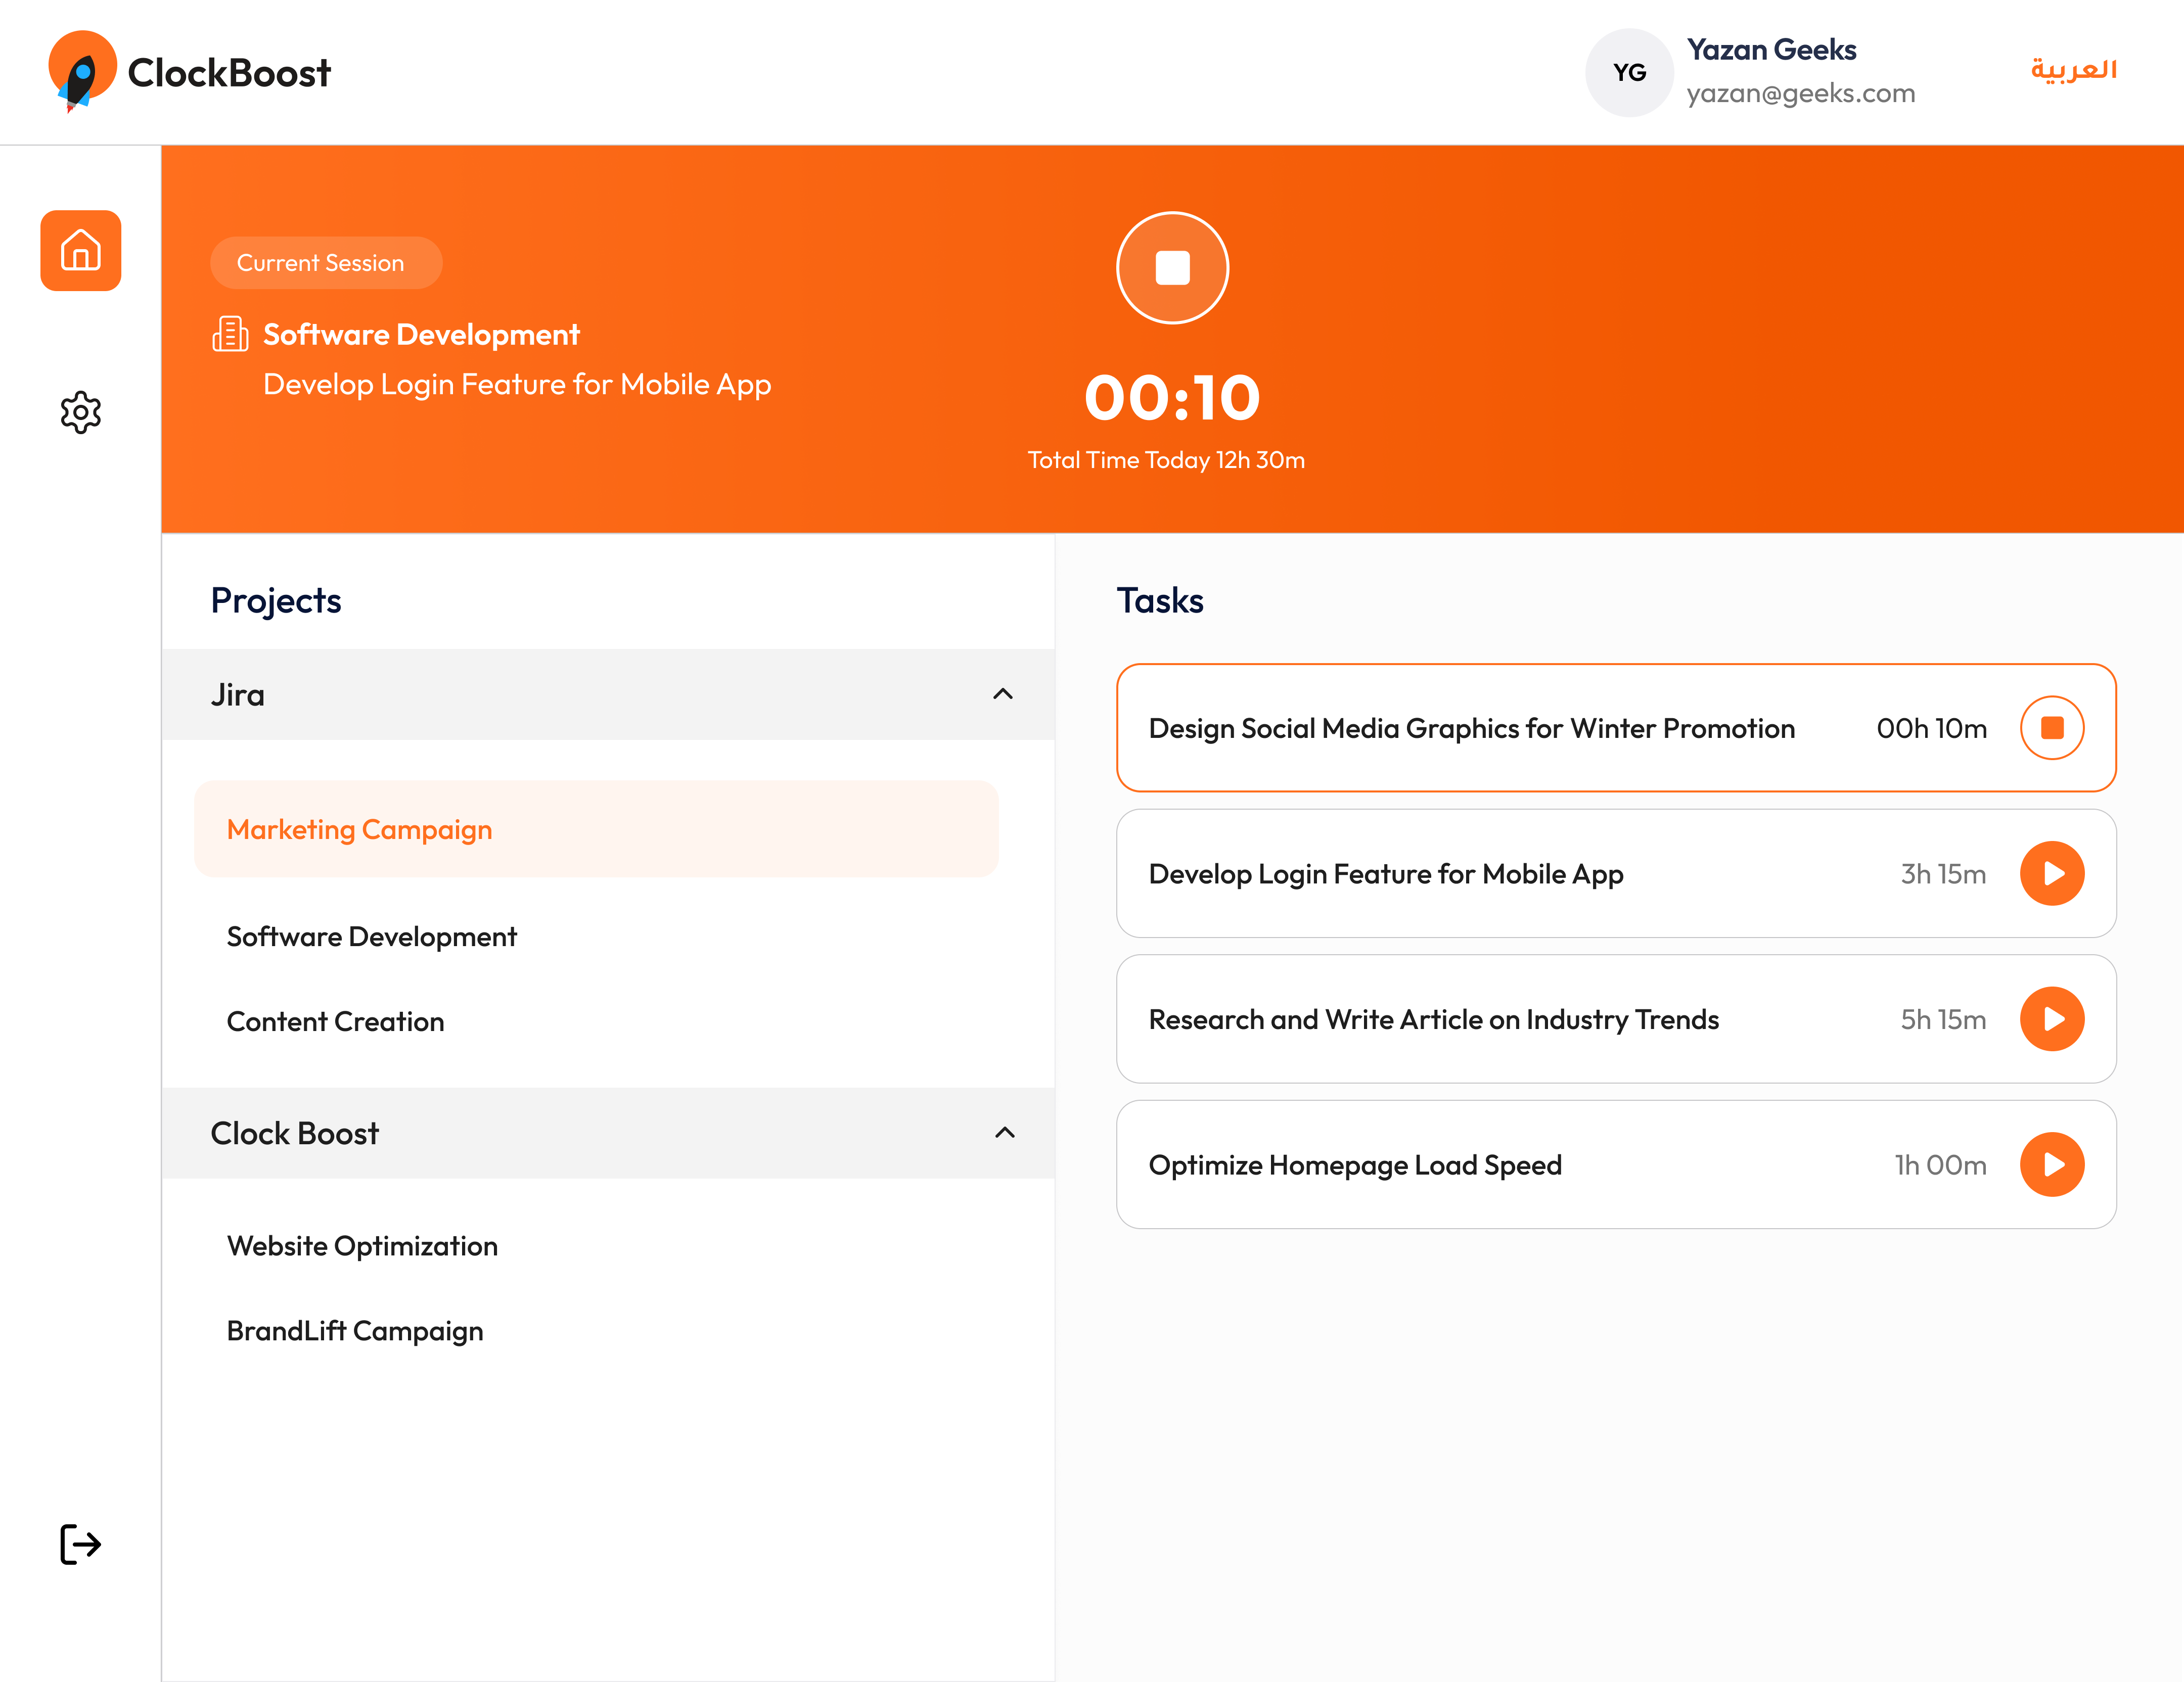Click the logout icon in sidebar
Screen dimensions: 2184x1682
[80, 1544]
